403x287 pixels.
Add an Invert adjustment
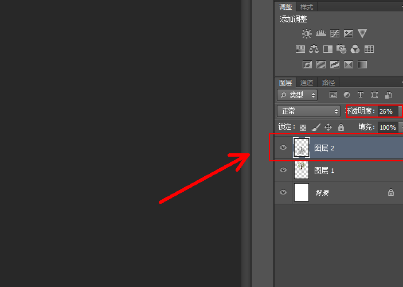(x=307, y=64)
